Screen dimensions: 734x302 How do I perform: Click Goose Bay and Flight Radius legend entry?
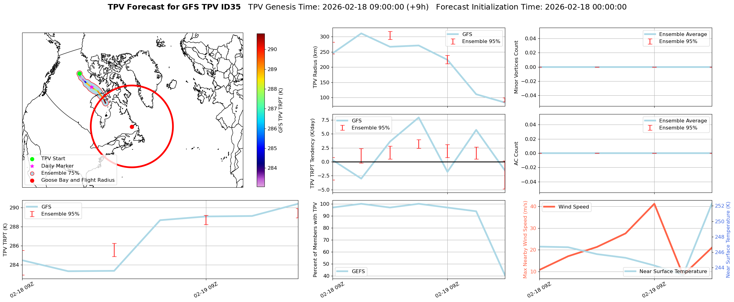(x=78, y=180)
